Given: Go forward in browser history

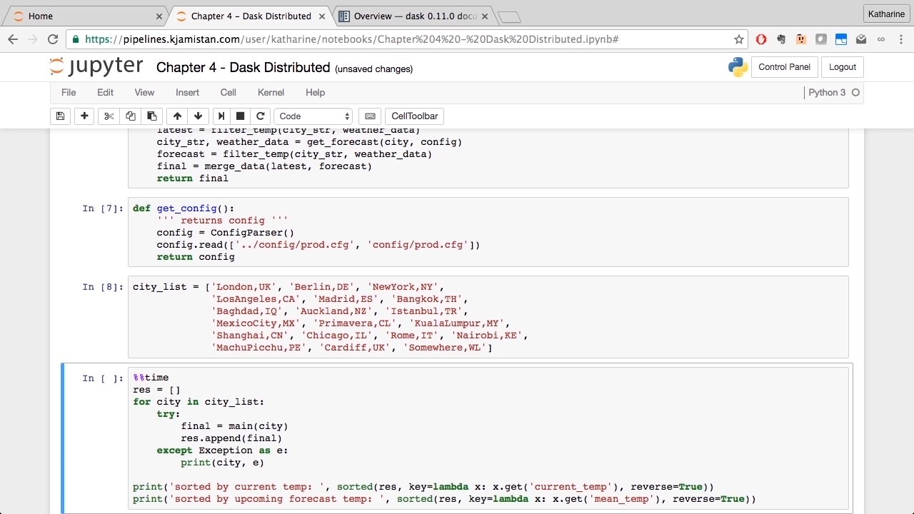Looking at the screenshot, I should click(33, 39).
